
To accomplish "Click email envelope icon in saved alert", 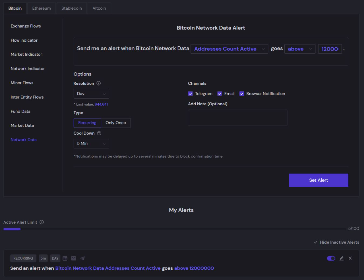I will [74, 258].
